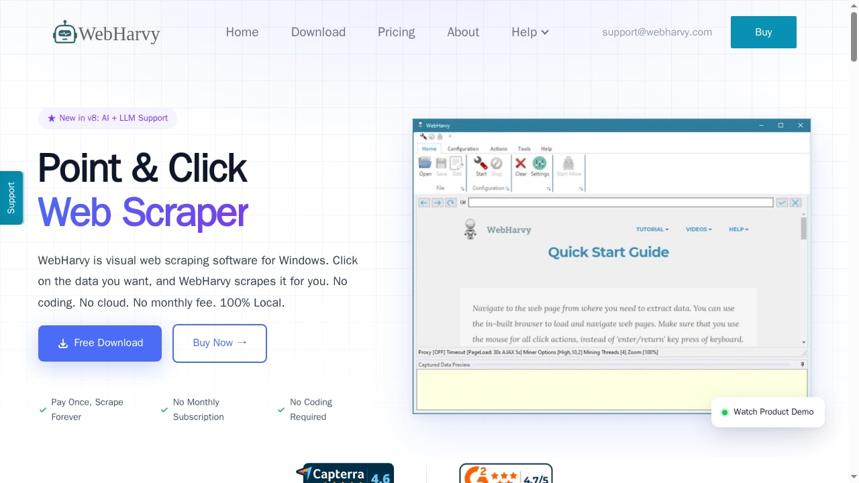Open the Configuration group dialog launcher arrow
This screenshot has height=483, width=859.
(x=507, y=189)
